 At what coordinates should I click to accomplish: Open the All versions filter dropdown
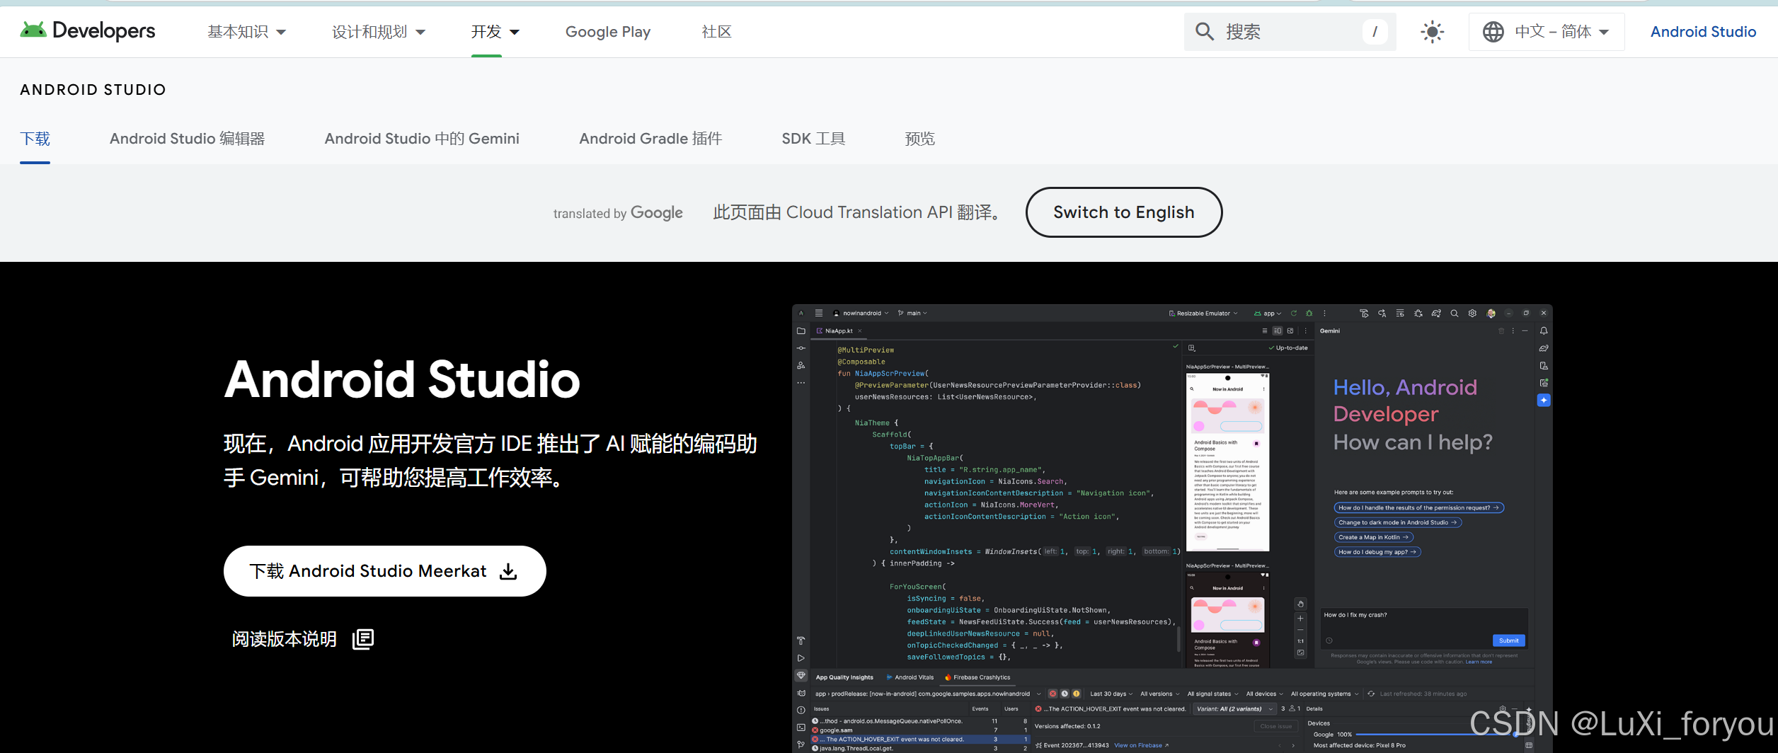[x=1159, y=694]
